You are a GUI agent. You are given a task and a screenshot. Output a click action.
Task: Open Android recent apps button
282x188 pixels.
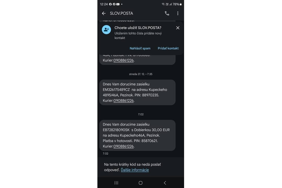[x=116, y=183]
